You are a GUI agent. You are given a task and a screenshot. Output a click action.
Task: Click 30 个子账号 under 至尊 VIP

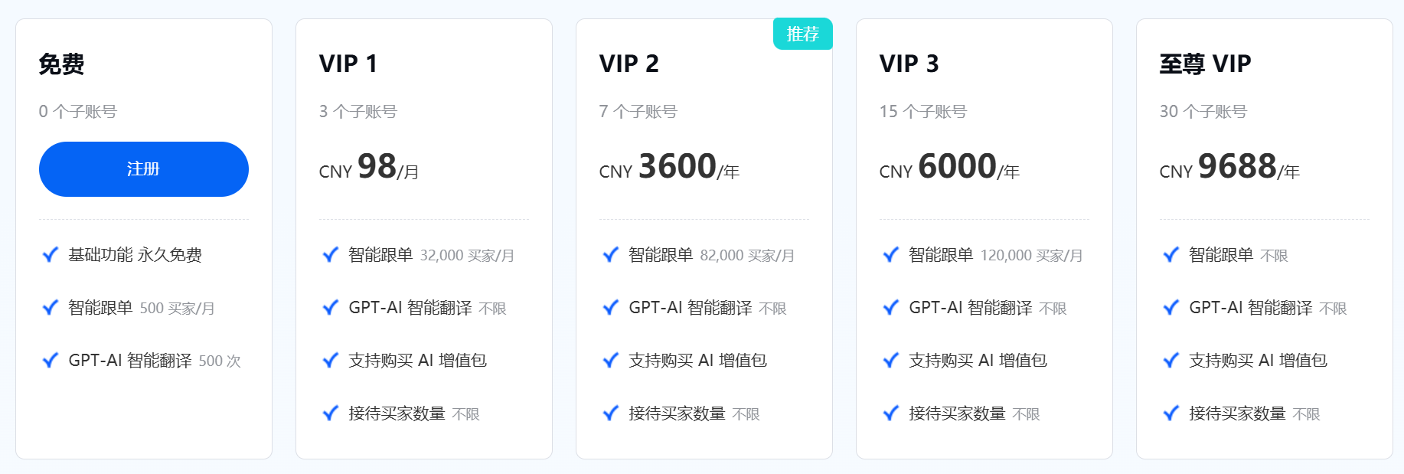click(x=1203, y=111)
